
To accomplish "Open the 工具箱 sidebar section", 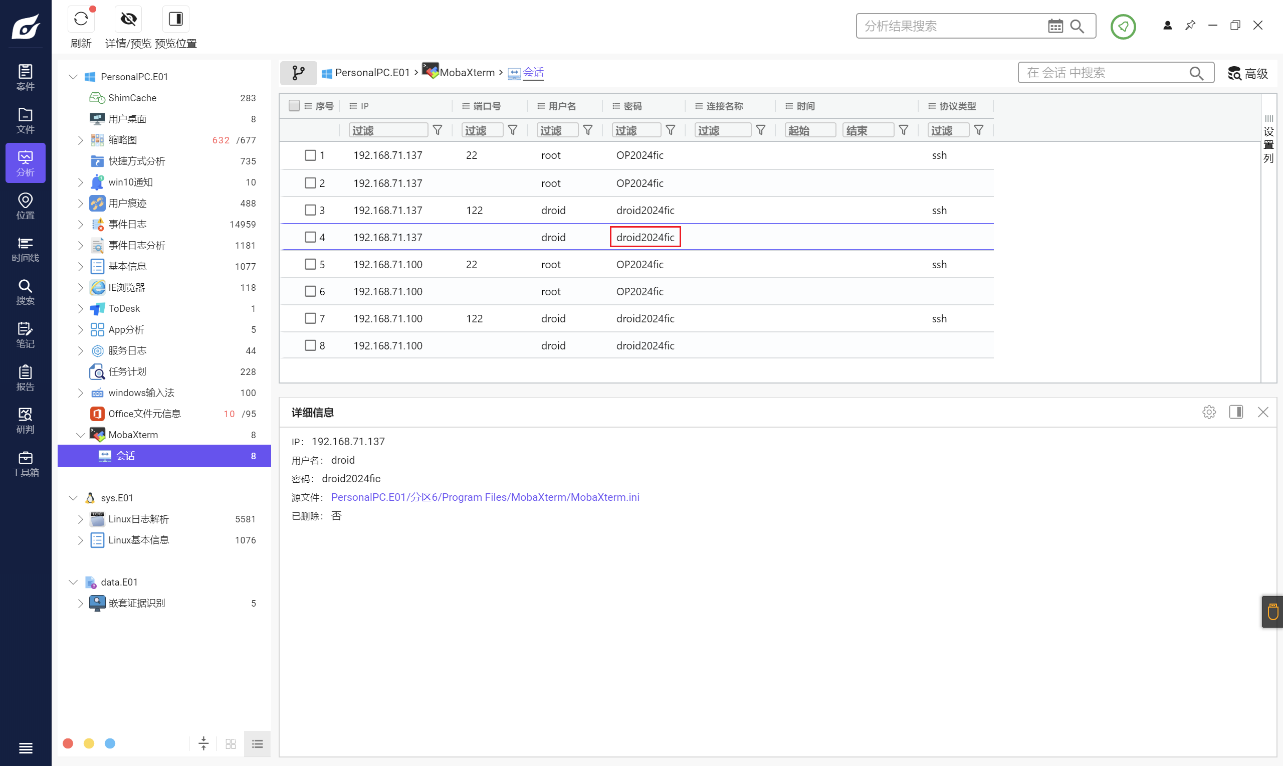I will point(25,464).
